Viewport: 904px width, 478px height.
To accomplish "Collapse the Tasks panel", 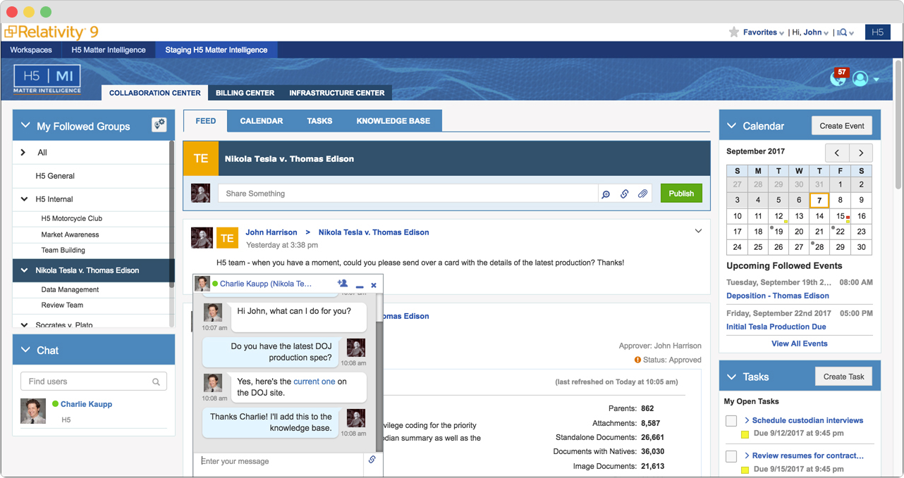I will tap(731, 377).
